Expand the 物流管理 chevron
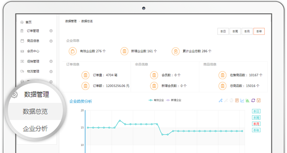The height and width of the screenshot is (153, 287). click(51, 72)
